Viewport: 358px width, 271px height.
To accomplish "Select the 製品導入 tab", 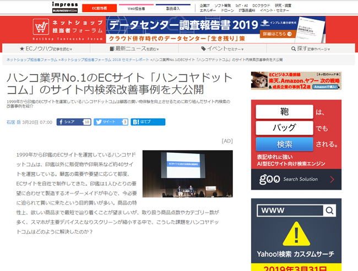I will pyautogui.click(x=173, y=8).
